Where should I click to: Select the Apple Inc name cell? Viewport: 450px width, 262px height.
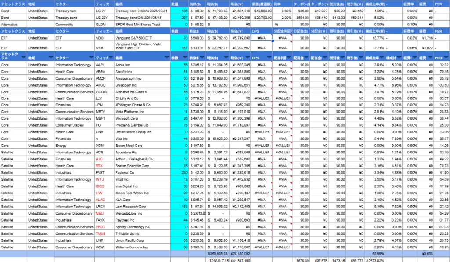tap(142, 65)
